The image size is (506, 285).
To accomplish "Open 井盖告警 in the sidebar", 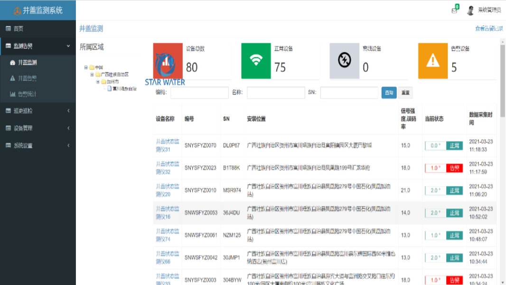I will pyautogui.click(x=27, y=78).
